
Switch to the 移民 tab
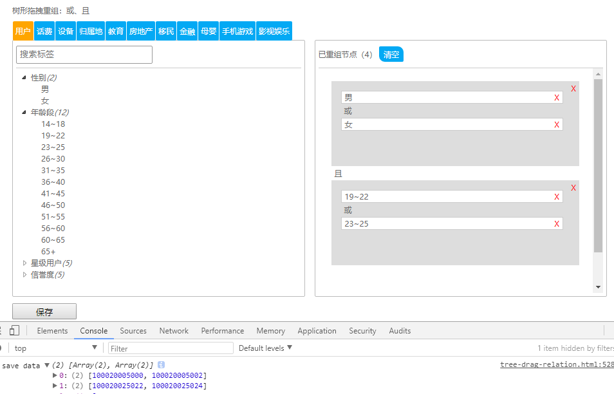(166, 31)
